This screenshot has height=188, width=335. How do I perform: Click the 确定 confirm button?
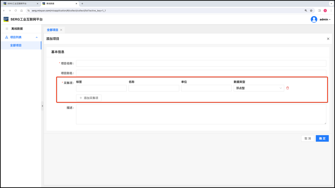pos(322,138)
